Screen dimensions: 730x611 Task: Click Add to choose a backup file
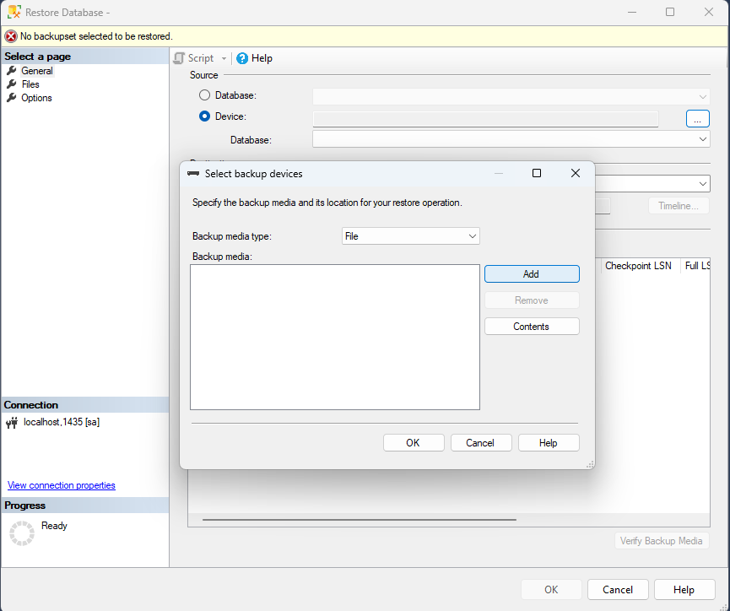click(x=531, y=273)
